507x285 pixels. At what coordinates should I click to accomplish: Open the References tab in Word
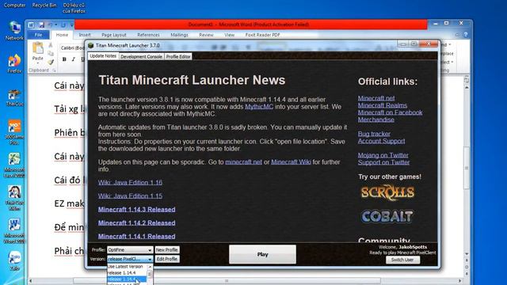(148, 35)
